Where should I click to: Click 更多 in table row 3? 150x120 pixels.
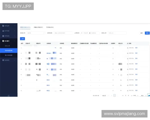[x=136, y=58]
